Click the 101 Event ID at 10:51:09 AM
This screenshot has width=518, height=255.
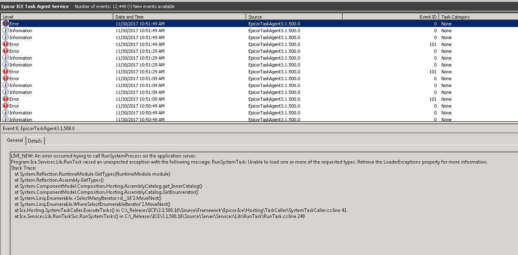click(x=433, y=99)
